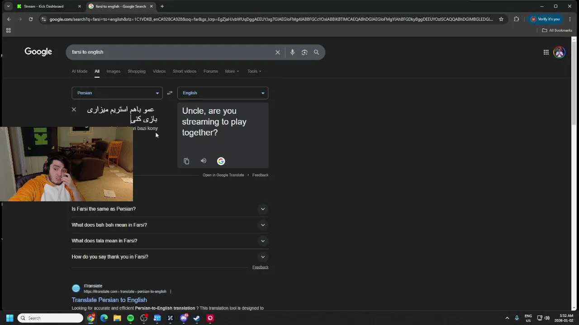The image size is (579, 325).
Task: Expand "How do you say thank you in Farsi?"
Action: pyautogui.click(x=170, y=257)
